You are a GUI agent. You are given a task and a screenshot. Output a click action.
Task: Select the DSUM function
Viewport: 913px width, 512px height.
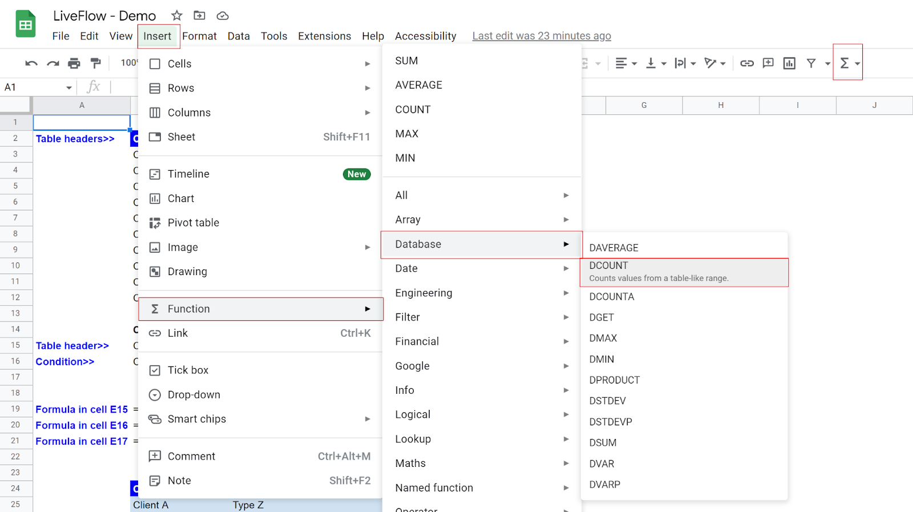coord(684,443)
